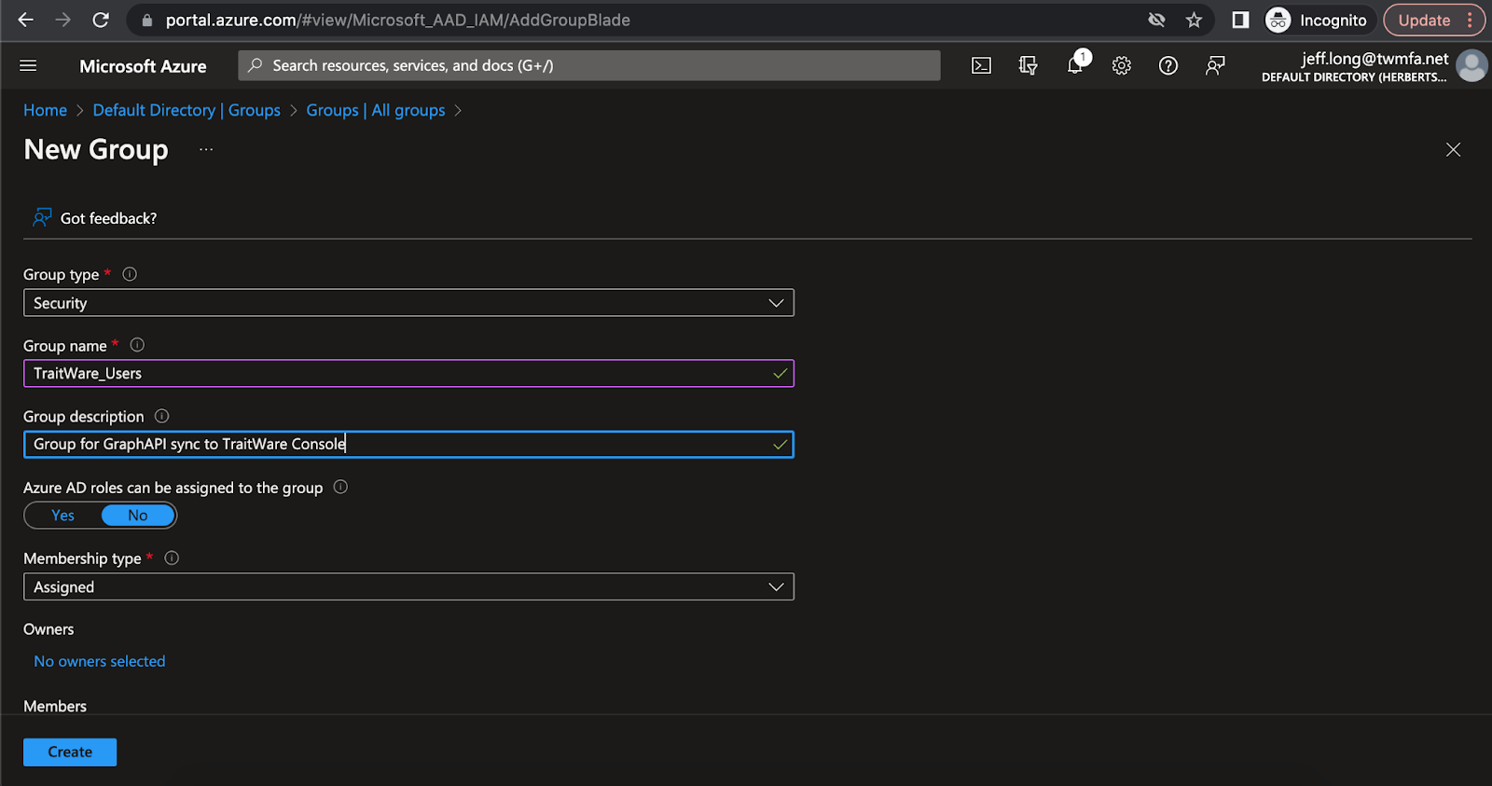Viewport: 1492px width, 786px height.
Task: Open the Help question mark menu
Action: [x=1168, y=65]
